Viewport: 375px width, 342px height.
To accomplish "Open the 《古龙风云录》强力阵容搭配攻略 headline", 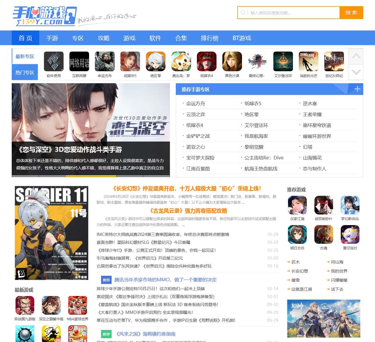I will pos(188,211).
